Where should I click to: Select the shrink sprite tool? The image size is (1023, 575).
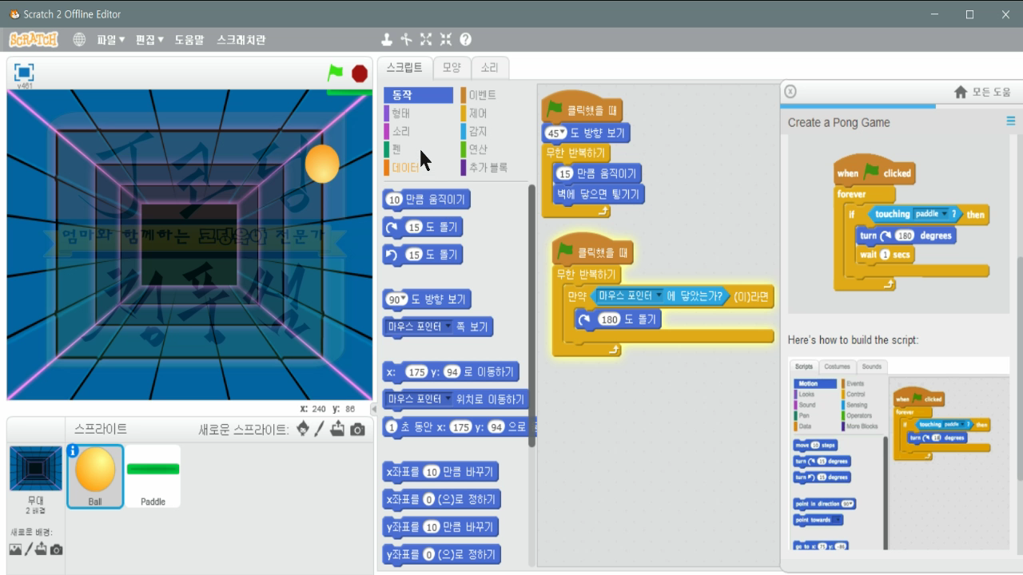[446, 38]
